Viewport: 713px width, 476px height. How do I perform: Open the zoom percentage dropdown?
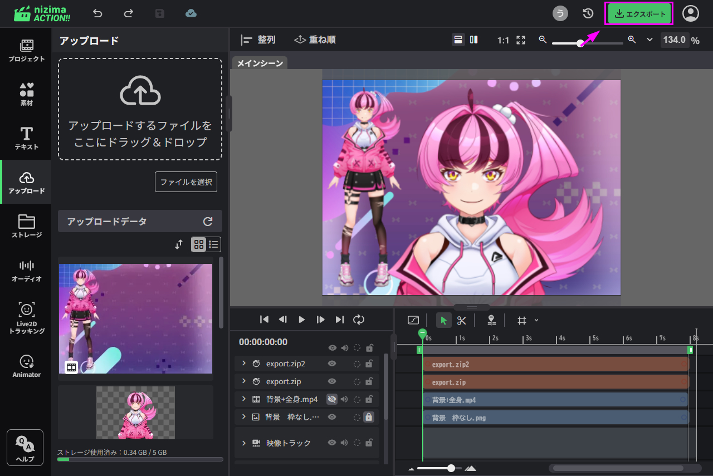pos(649,40)
